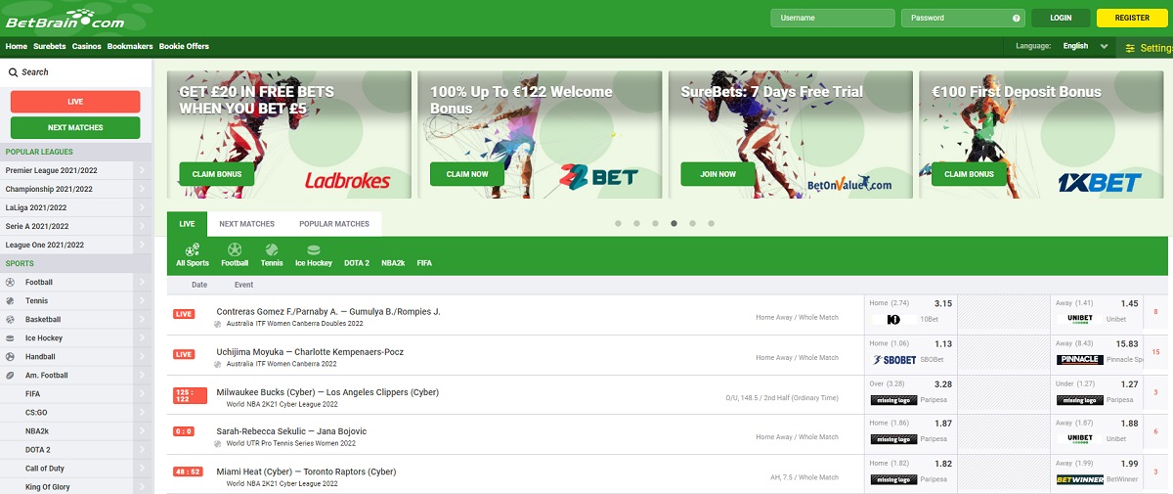
Task: Open the Language English dropdown
Action: click(1085, 46)
